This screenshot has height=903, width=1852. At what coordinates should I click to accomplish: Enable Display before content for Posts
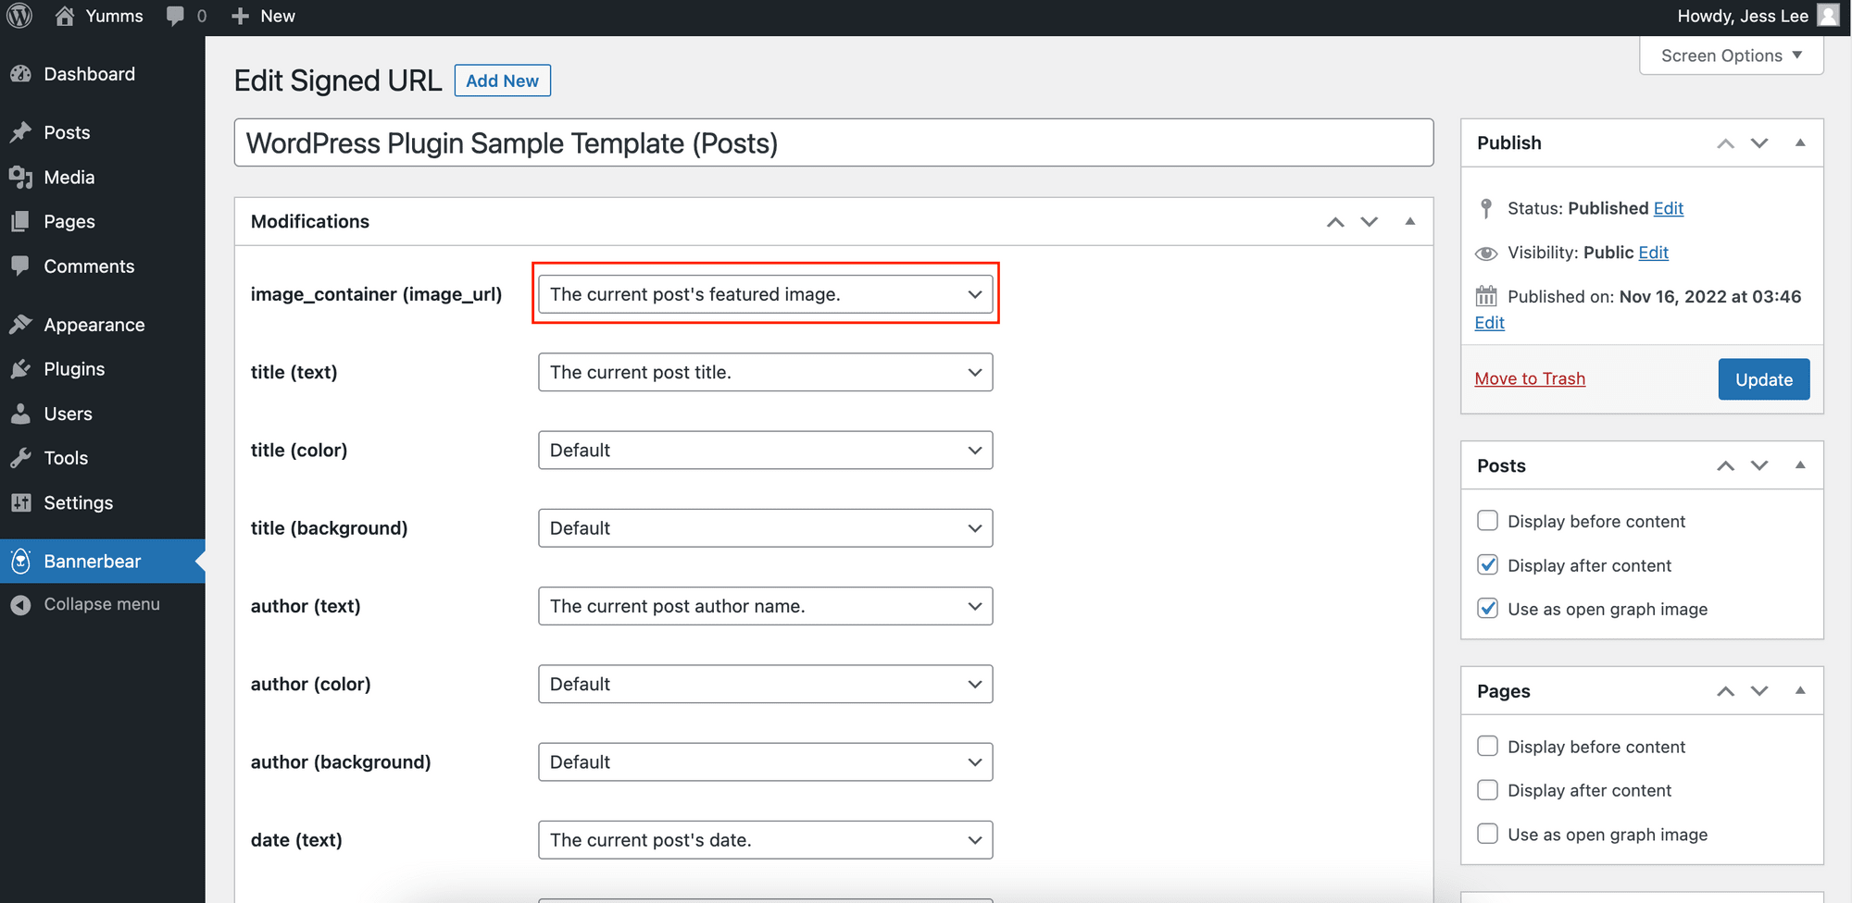tap(1487, 521)
